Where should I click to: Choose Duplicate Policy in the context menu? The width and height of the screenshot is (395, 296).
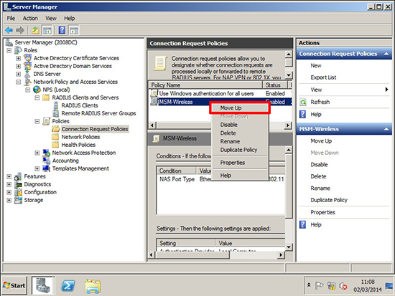pyautogui.click(x=240, y=150)
